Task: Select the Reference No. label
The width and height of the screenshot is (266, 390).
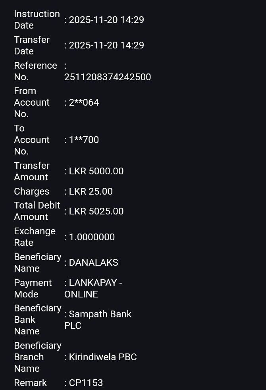Action: coord(35,71)
